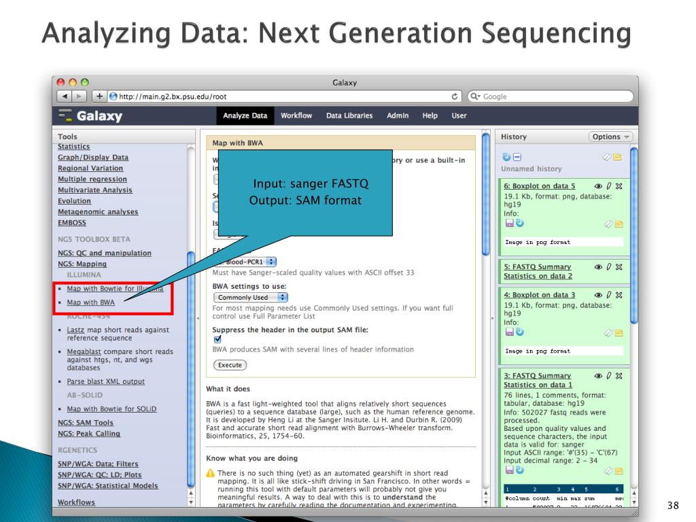Click the browser back arrow button
Screen dimensions: 696x522
pyautogui.click(x=65, y=97)
